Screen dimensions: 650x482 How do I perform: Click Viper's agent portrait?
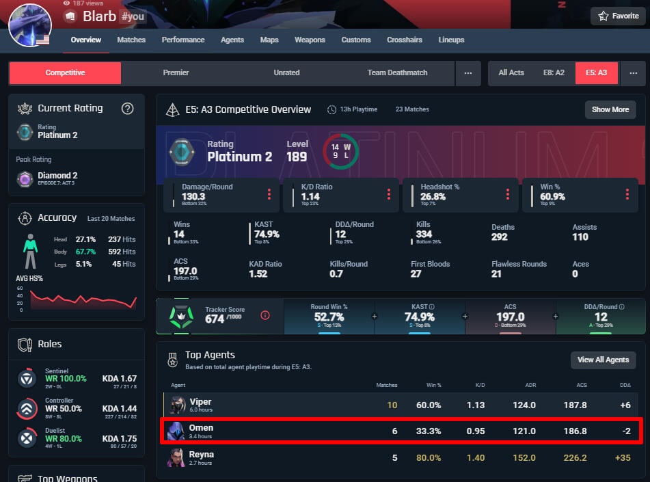(177, 405)
